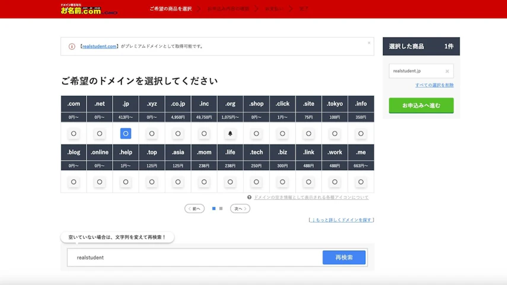Select the .help domain option
The height and width of the screenshot is (285, 507).
coord(126,182)
